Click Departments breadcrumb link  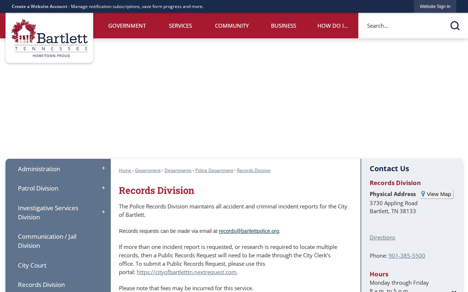click(x=178, y=170)
